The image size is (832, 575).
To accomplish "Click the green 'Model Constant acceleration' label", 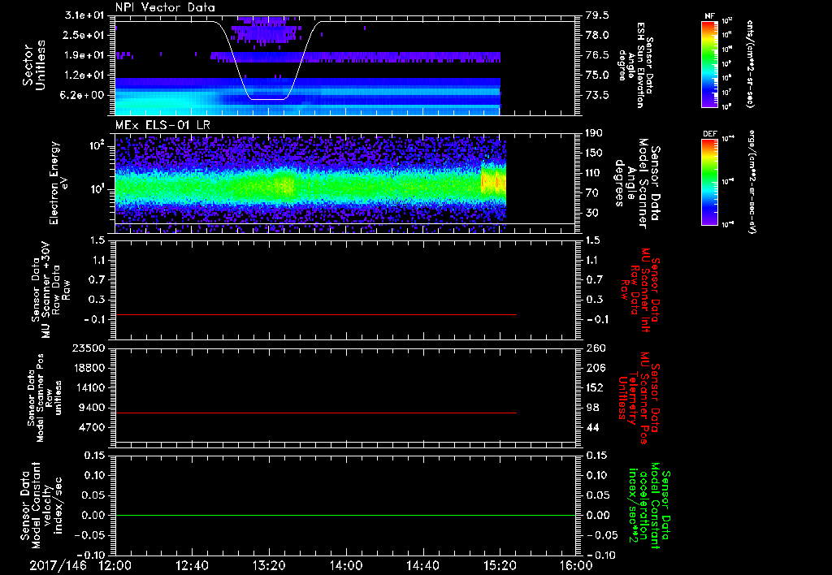I will tap(650, 507).
